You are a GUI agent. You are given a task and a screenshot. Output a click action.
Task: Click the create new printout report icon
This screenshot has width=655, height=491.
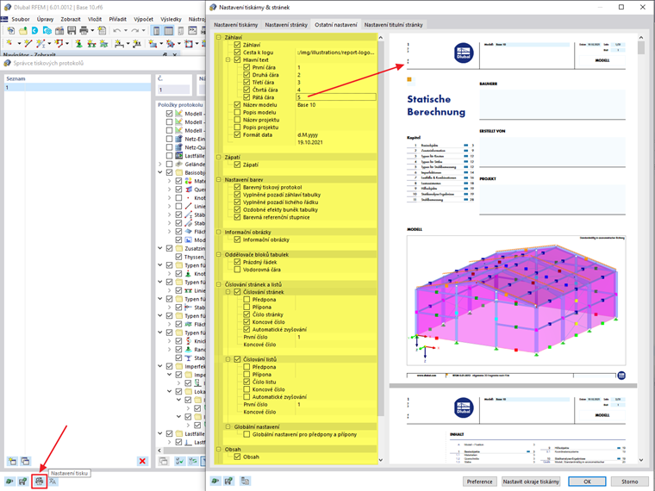click(13, 461)
